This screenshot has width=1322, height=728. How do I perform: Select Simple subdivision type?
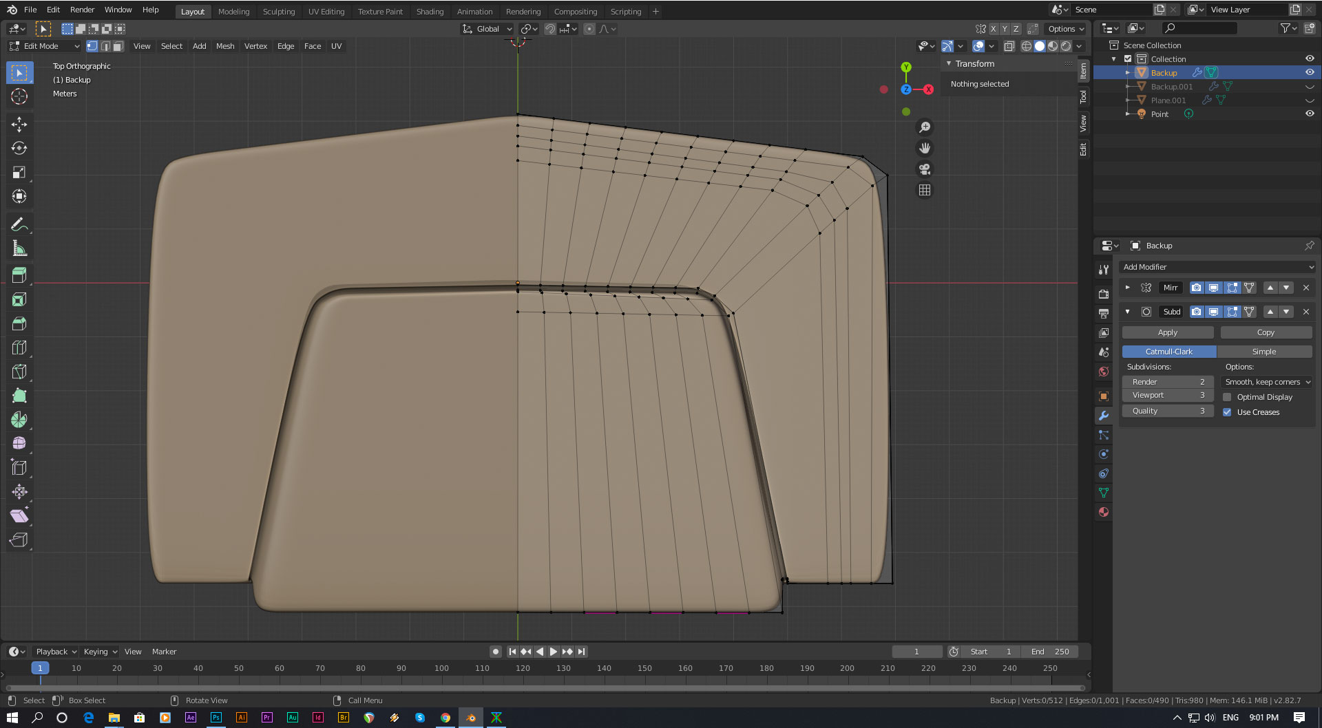coord(1264,352)
